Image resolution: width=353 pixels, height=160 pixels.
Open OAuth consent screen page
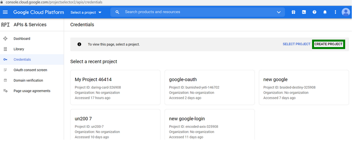pos(30,70)
